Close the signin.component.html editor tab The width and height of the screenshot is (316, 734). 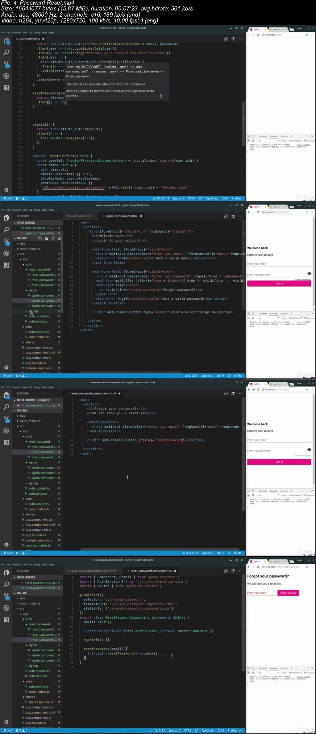point(141,216)
